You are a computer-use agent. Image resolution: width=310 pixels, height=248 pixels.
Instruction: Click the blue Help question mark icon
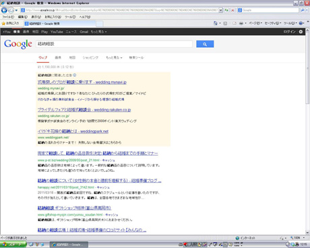click(x=301, y=23)
